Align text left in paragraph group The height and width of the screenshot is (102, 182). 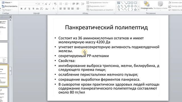click(x=61, y=9)
